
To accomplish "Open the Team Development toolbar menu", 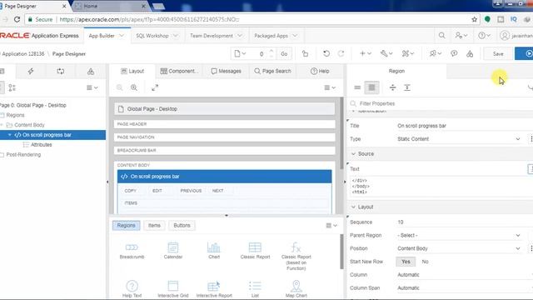I will click(x=435, y=53).
